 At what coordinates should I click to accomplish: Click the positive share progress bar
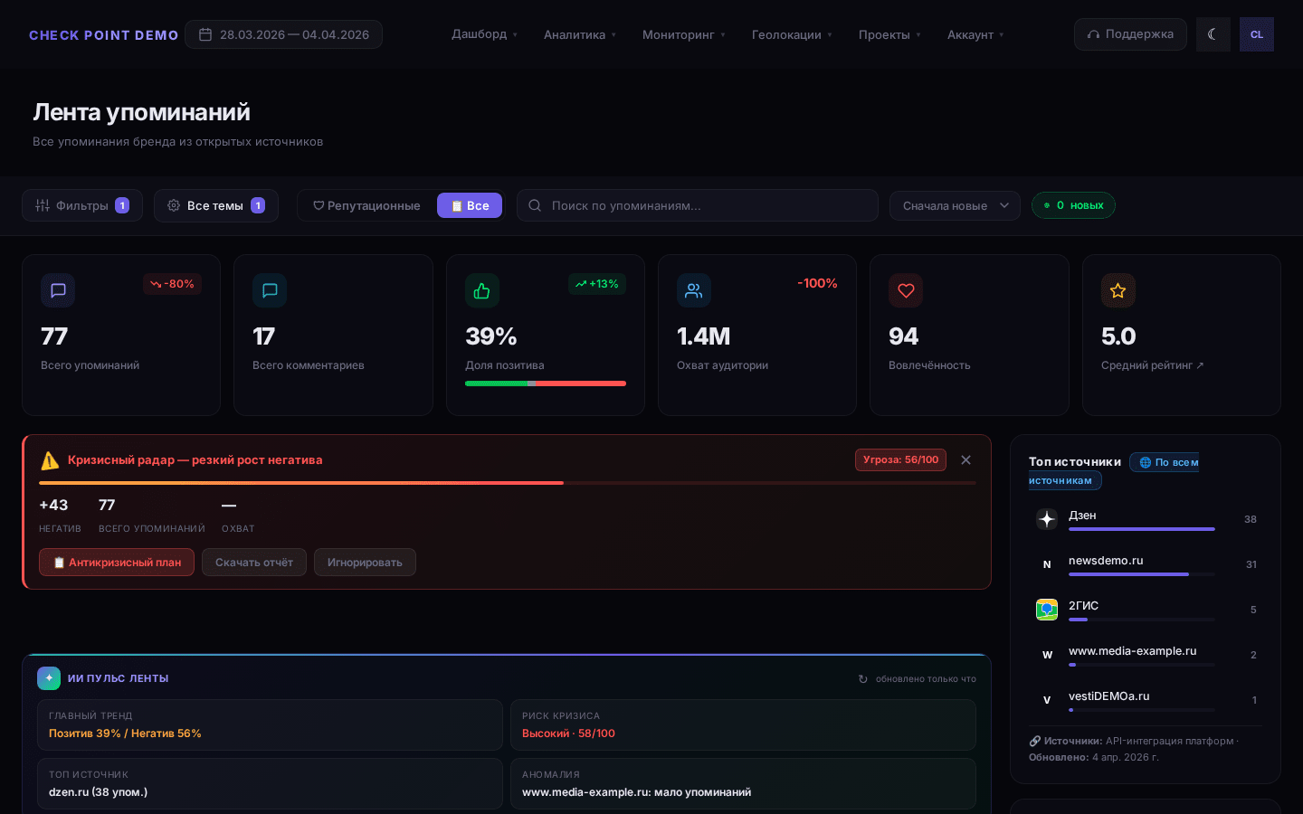coord(545,383)
